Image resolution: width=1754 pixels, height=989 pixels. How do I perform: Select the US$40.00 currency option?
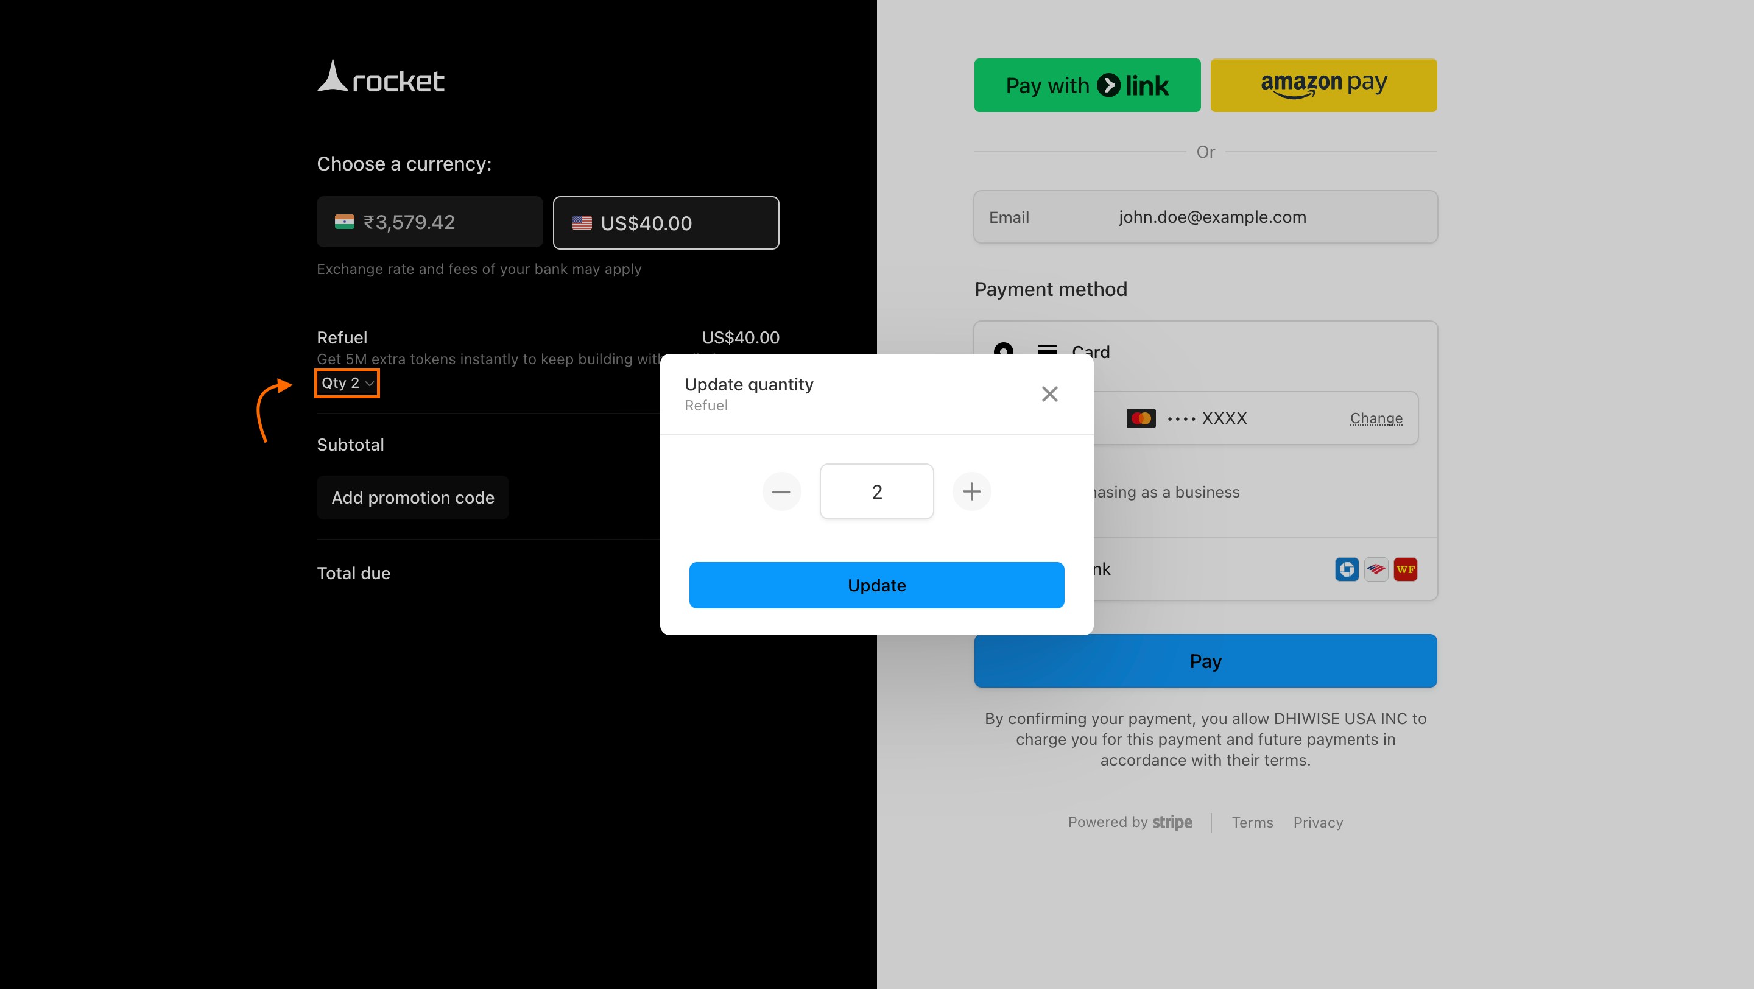[665, 222]
